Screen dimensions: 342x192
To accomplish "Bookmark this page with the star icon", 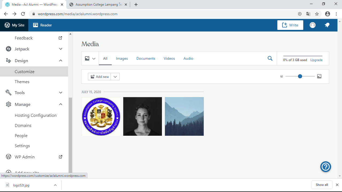I will click(317, 14).
